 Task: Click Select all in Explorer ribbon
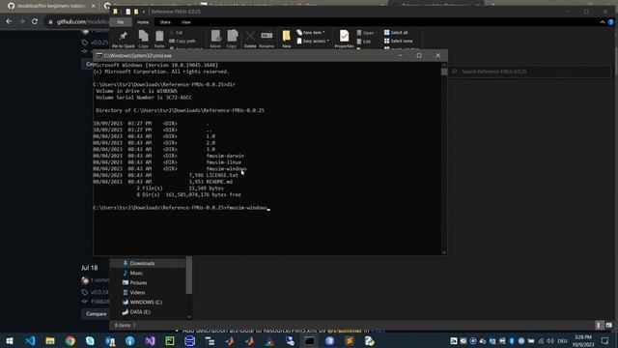[x=396, y=32]
